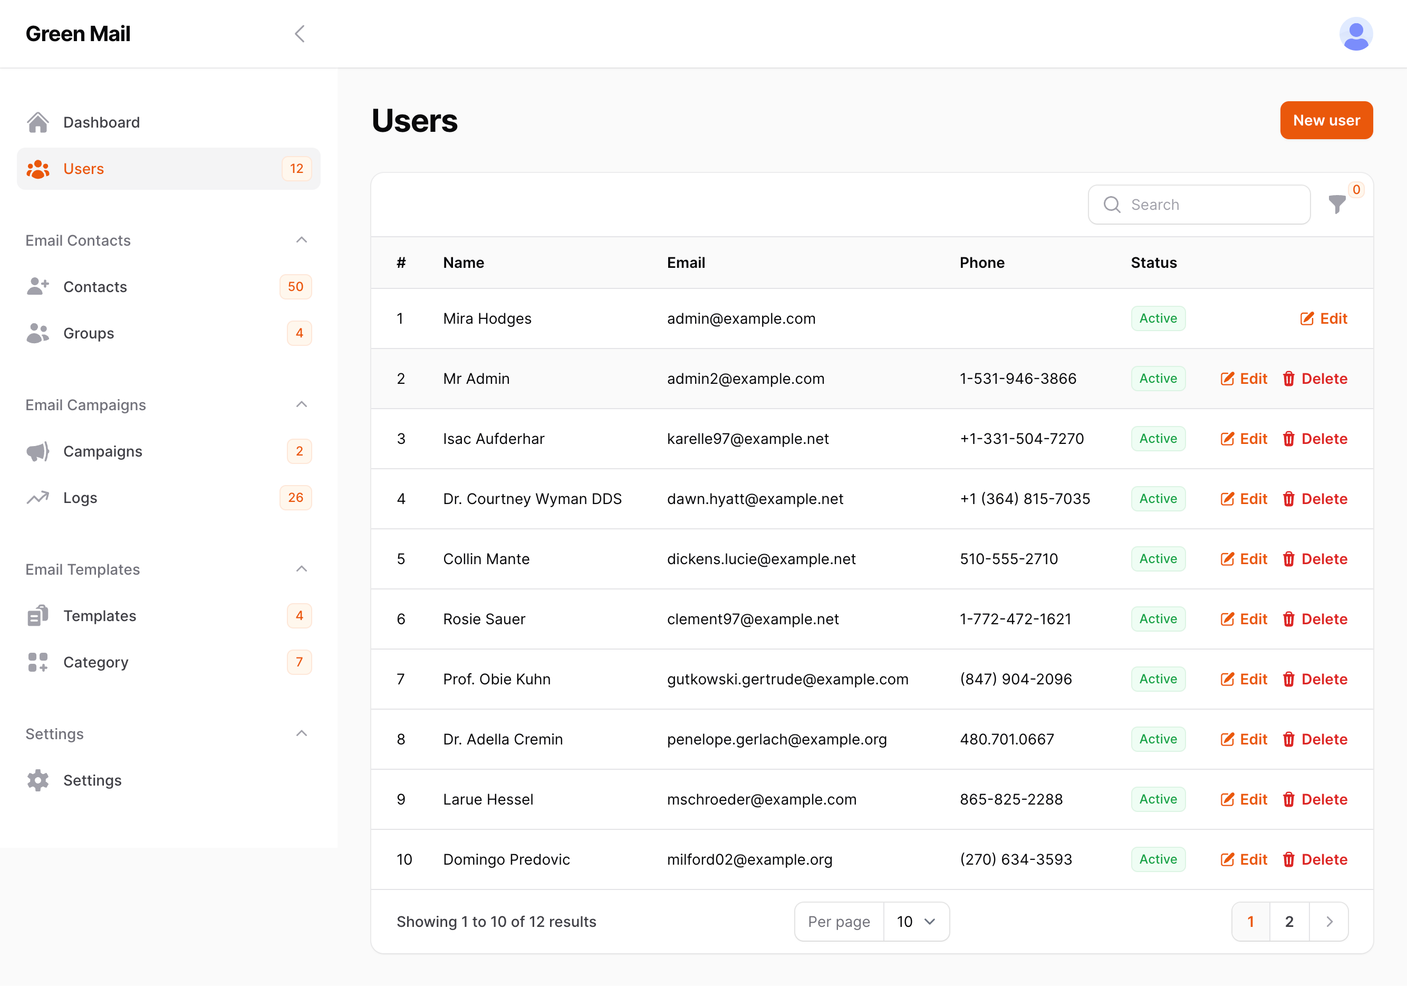Click the Contacts add-person icon
The height and width of the screenshot is (987, 1407).
pos(38,286)
